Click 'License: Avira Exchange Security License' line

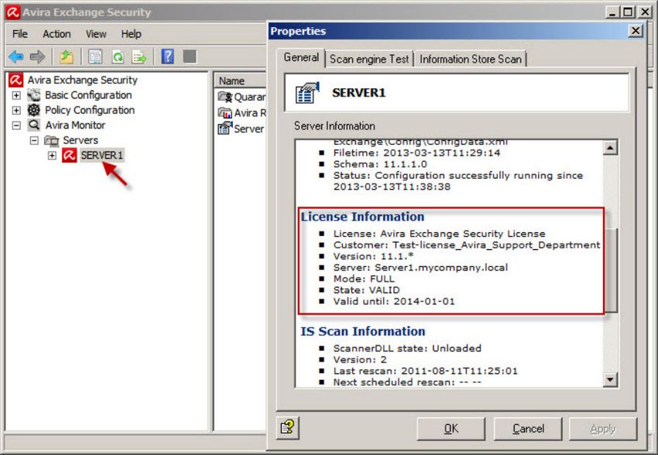click(440, 234)
